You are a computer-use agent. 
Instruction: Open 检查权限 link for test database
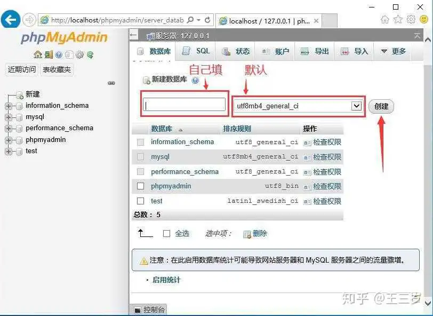click(327, 201)
